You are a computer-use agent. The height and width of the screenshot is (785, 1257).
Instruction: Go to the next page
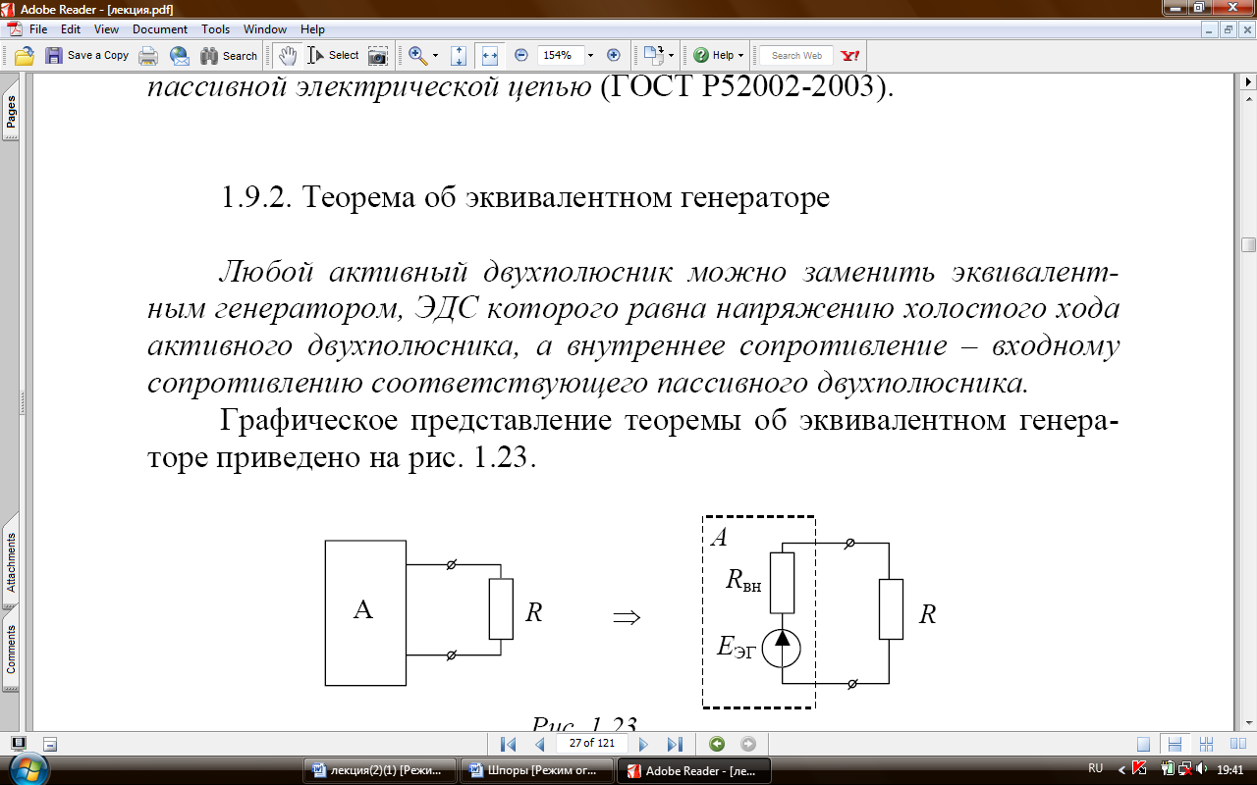click(x=643, y=744)
